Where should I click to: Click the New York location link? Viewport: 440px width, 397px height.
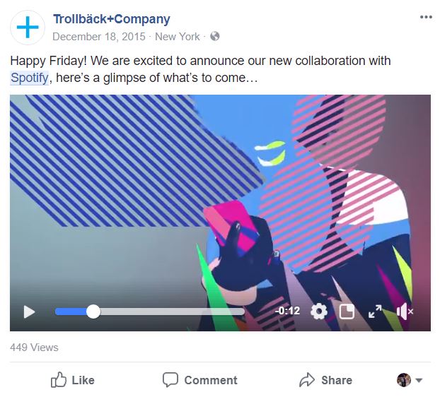pyautogui.click(x=178, y=37)
